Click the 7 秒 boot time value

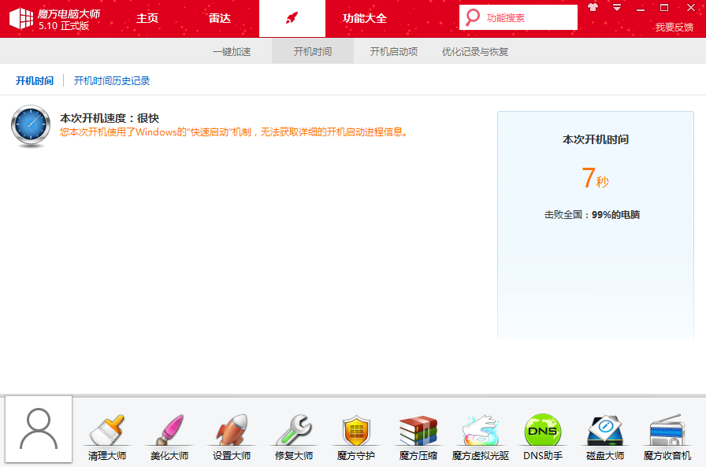pyautogui.click(x=595, y=178)
